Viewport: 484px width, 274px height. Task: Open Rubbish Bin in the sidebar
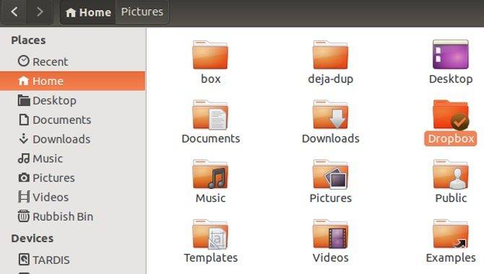coord(72,216)
